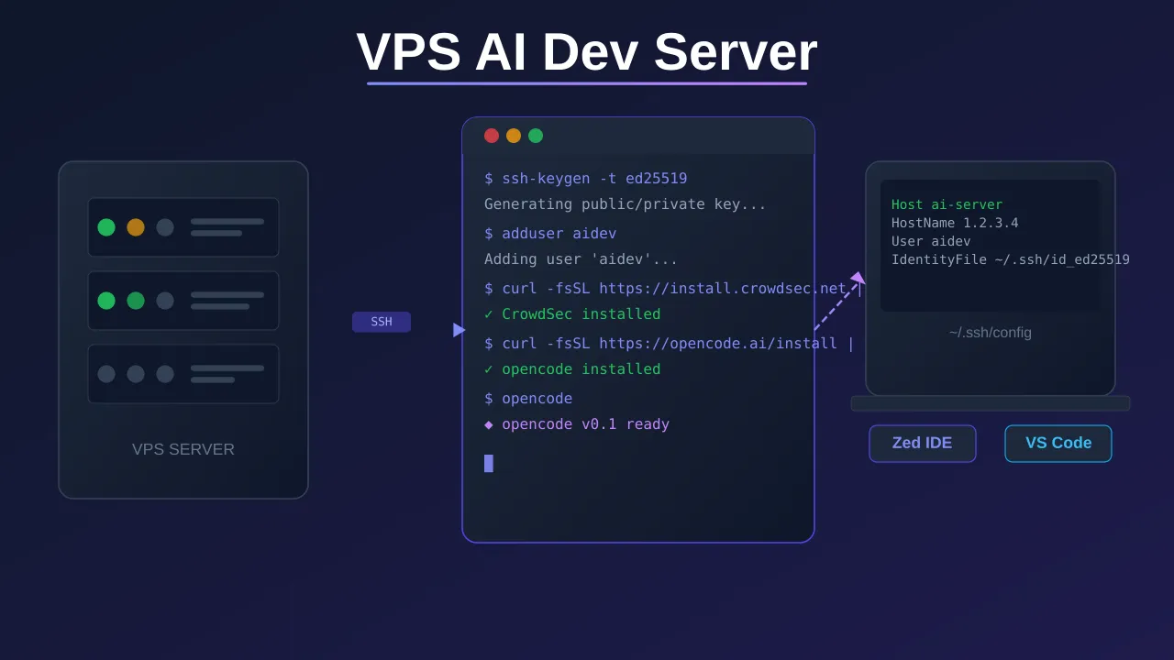The width and height of the screenshot is (1174, 660).
Task: Click '✓ opencode installed' line
Action: (572, 369)
